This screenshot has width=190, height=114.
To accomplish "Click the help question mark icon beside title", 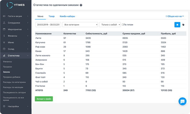I will [81, 5].
